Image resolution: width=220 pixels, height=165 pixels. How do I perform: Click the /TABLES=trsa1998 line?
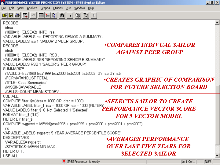click(63, 73)
